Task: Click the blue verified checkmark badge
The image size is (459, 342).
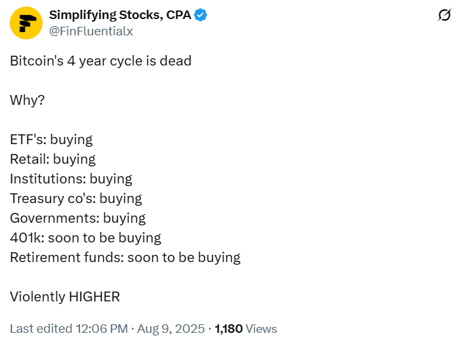Action: coord(201,15)
